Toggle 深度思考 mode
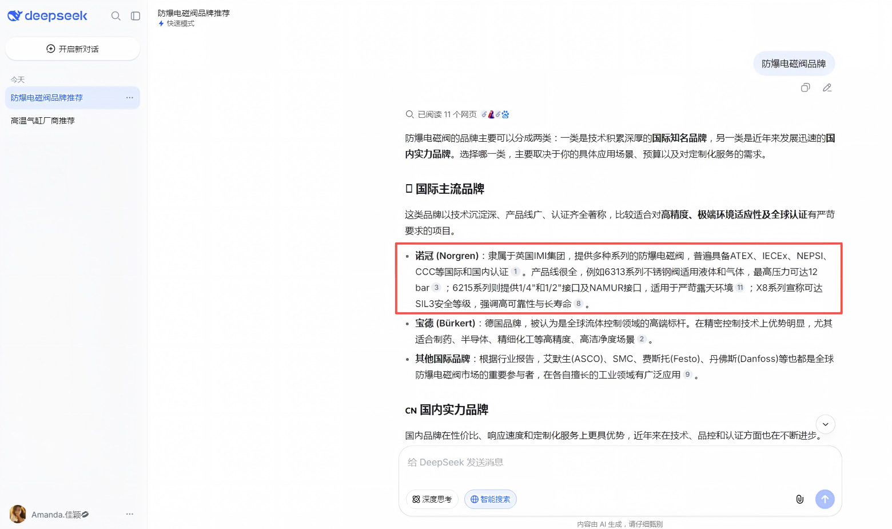The image size is (892, 529). tap(432, 499)
